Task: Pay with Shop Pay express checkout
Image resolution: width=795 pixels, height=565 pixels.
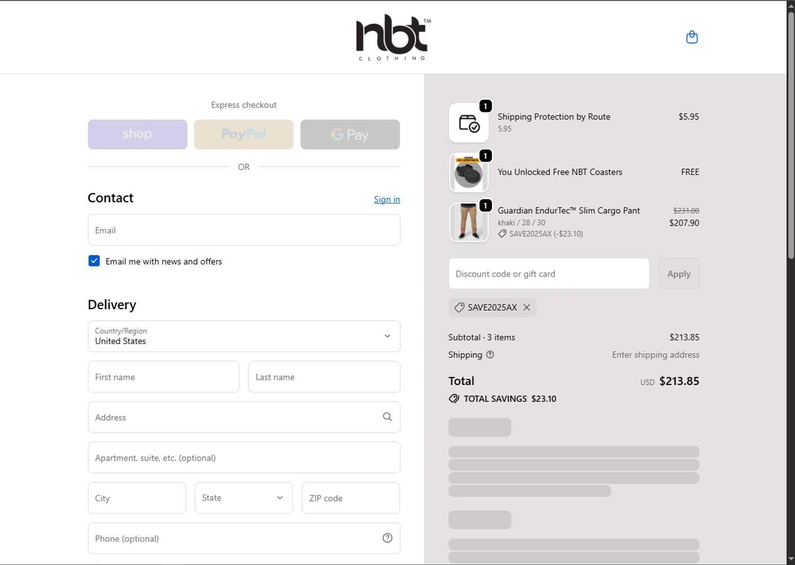Action: click(x=137, y=134)
